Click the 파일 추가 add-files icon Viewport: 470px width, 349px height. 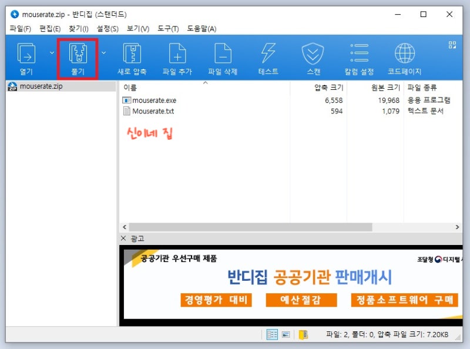[x=178, y=58]
